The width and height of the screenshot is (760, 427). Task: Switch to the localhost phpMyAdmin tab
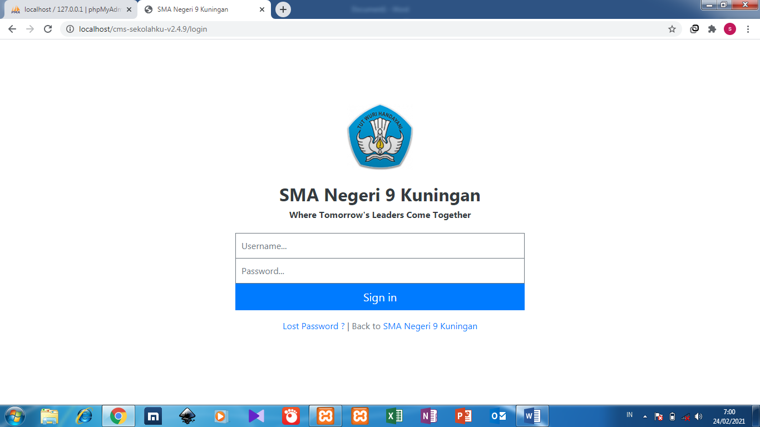pos(70,9)
